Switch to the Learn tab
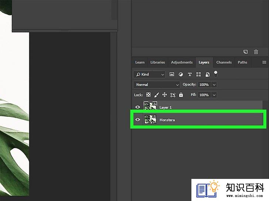 [x=140, y=62]
